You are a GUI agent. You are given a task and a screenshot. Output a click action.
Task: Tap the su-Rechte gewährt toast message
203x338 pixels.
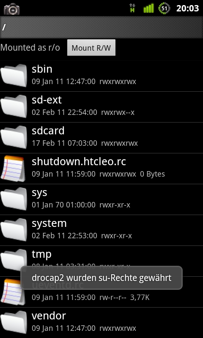coord(101,278)
